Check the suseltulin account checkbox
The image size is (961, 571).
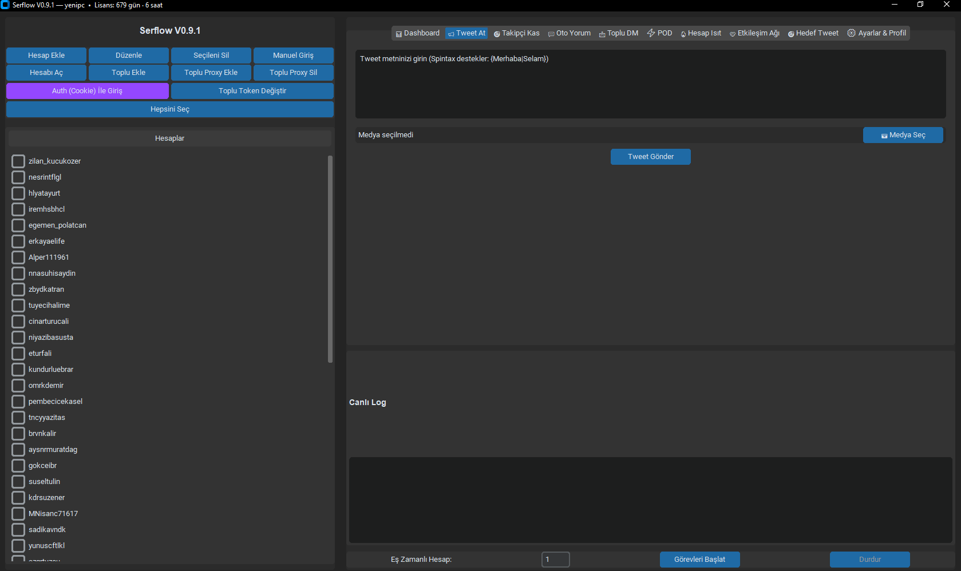(x=18, y=482)
